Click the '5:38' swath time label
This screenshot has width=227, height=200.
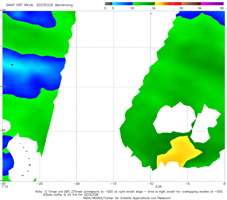[x=158, y=187]
